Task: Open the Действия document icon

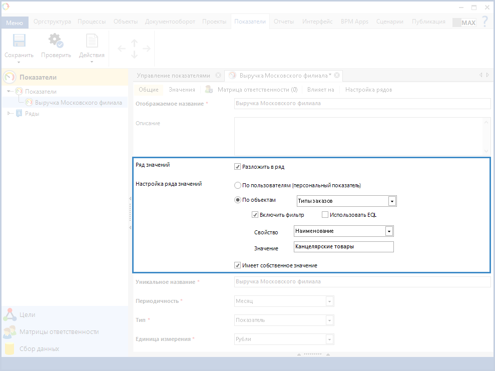Action: point(92,41)
